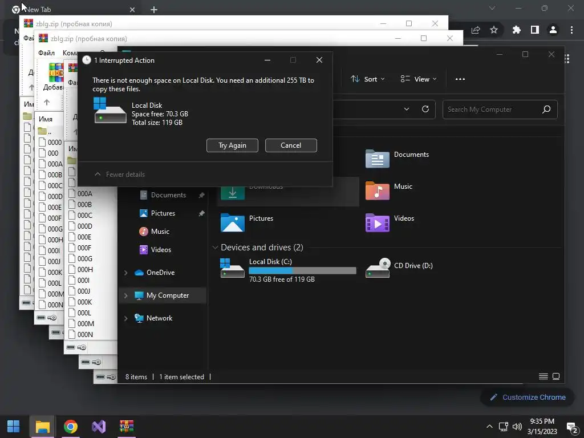Open the Sort dropdown in File Explorer
Screen dimensions: 584x438
tap(368, 79)
